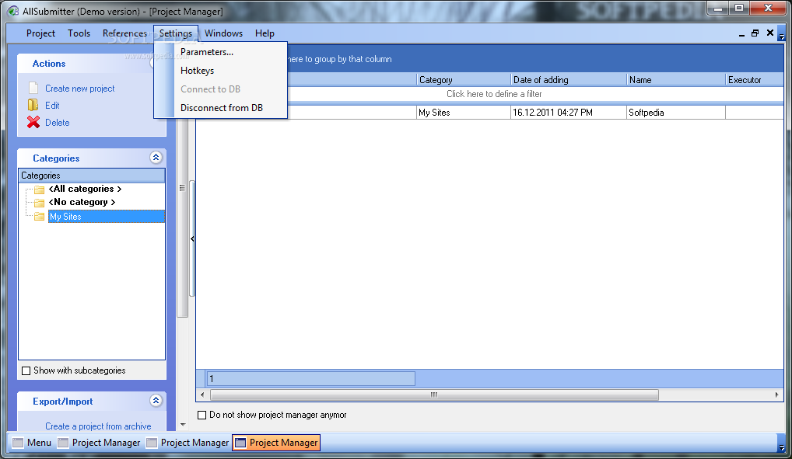Sort by Date of adding column

click(x=569, y=80)
